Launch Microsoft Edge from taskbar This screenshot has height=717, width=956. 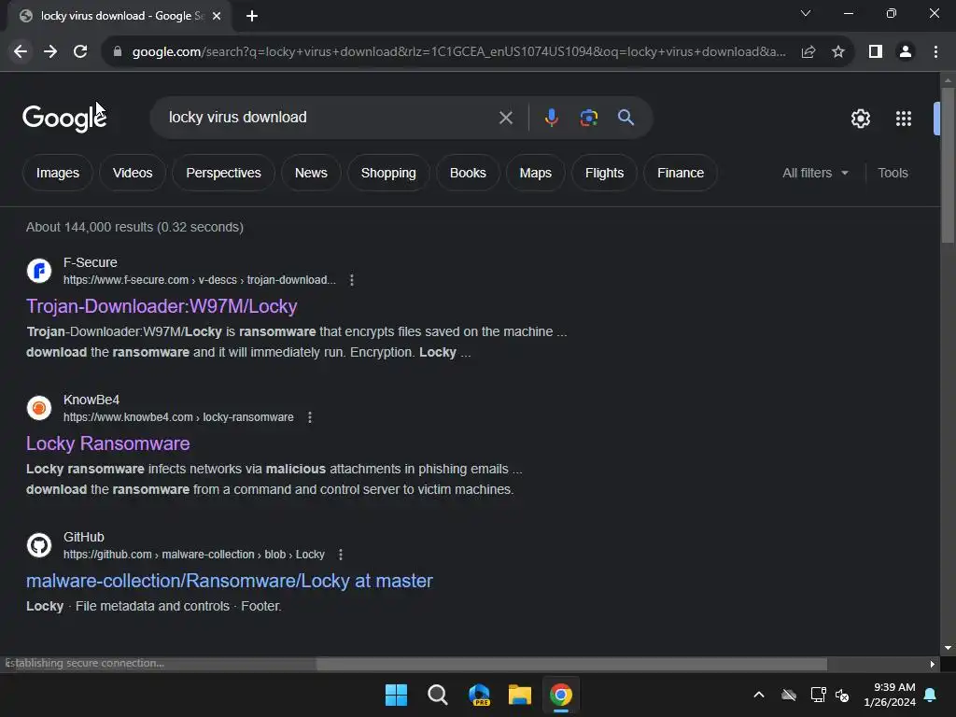pos(479,695)
